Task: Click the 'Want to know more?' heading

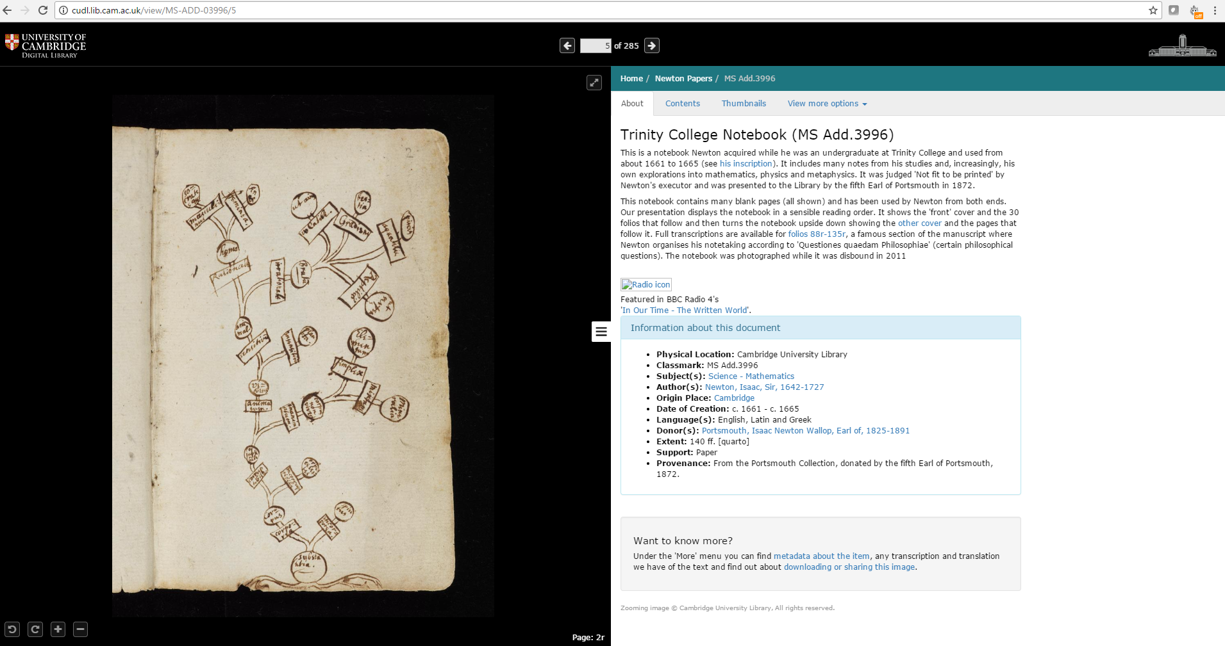Action: point(683,541)
